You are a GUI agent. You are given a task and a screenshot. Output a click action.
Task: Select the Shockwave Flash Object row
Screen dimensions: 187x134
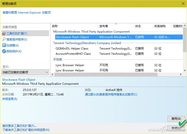[x=72, y=37]
